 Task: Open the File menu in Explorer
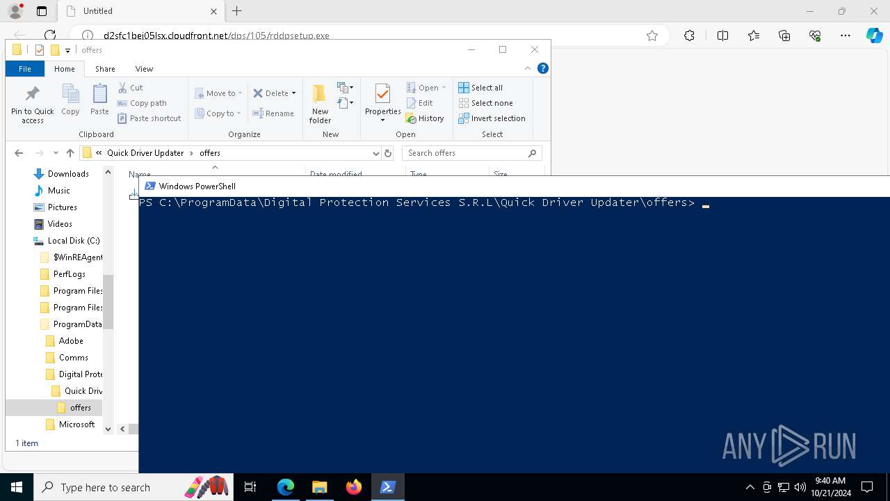(x=24, y=69)
